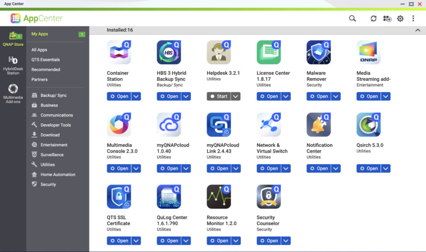Expand dropdown next to License Center Open
426x252 pixels.
[286, 96]
